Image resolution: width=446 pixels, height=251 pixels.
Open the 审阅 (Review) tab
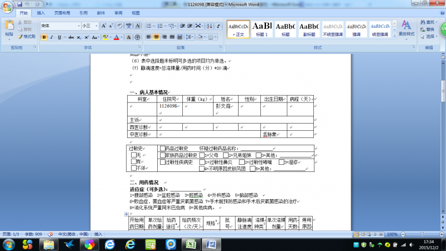tap(118, 13)
